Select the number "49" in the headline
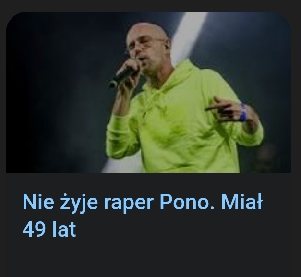This screenshot has height=277, width=301. coord(34,229)
